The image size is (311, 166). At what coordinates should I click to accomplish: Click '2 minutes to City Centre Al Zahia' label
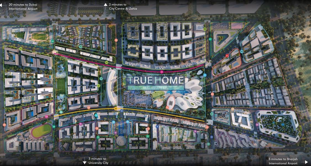point(123,7)
